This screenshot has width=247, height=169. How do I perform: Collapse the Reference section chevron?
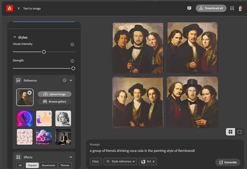(x=71, y=80)
